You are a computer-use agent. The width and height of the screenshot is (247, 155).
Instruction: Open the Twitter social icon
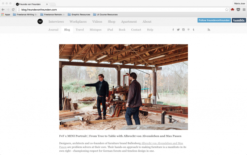tap(178, 30)
